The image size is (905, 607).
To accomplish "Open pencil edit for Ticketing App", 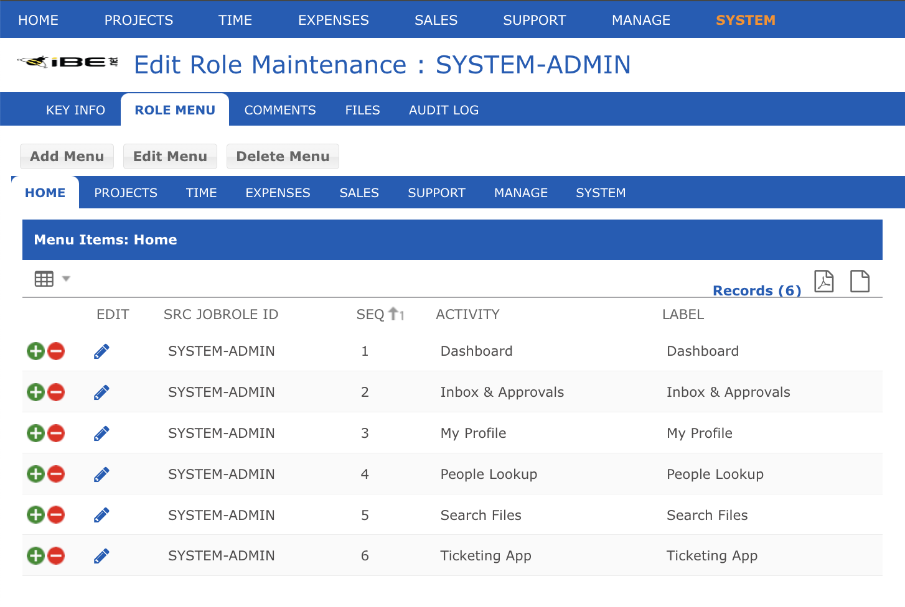I will 101,556.
